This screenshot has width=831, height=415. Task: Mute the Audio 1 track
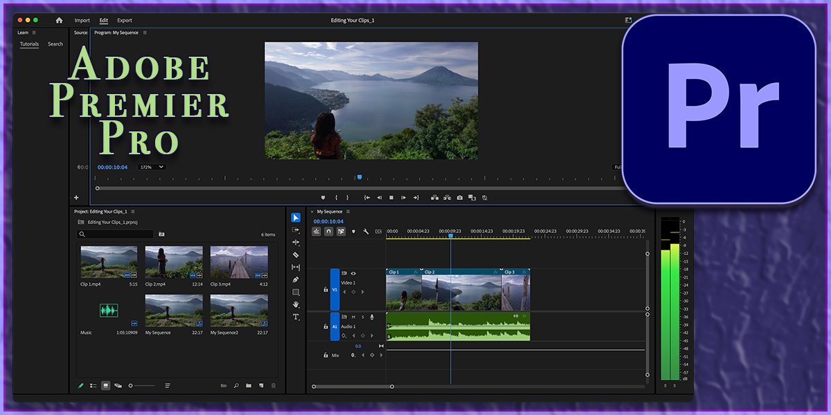point(353,317)
